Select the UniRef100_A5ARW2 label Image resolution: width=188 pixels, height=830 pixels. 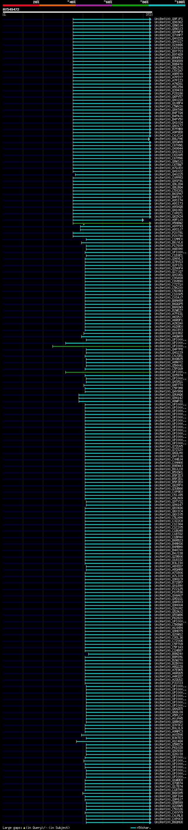click(168, 223)
